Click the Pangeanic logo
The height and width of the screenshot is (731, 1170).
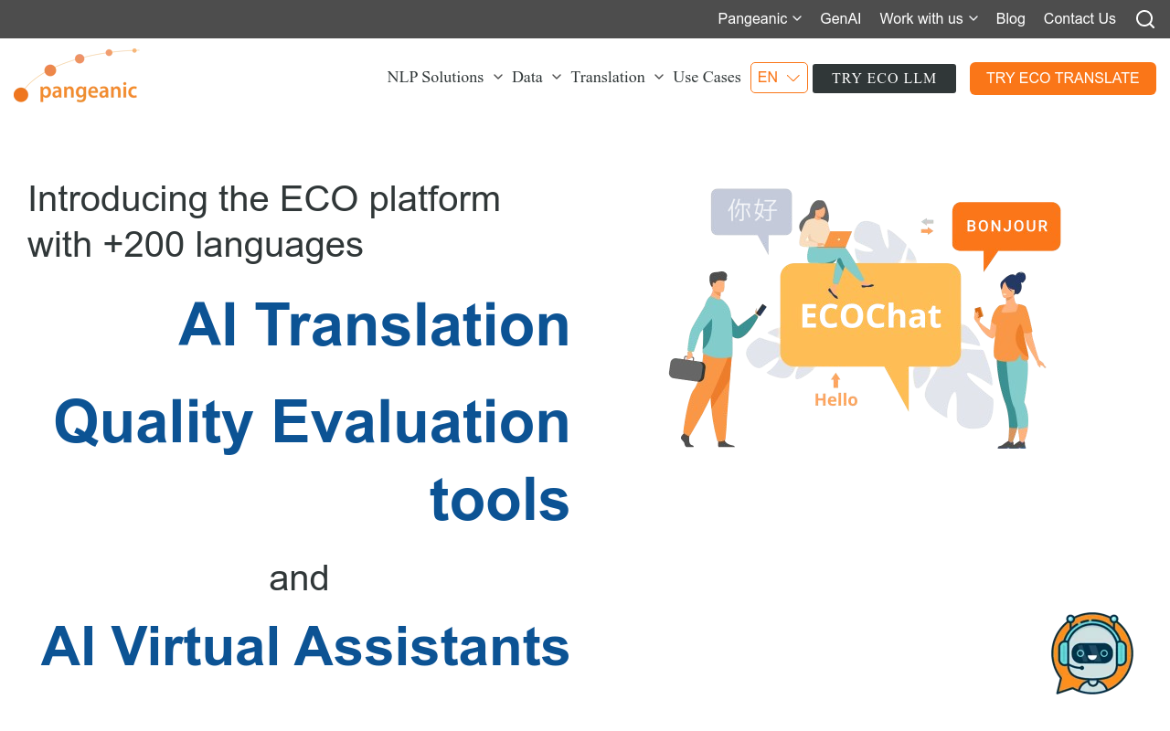[76, 75]
